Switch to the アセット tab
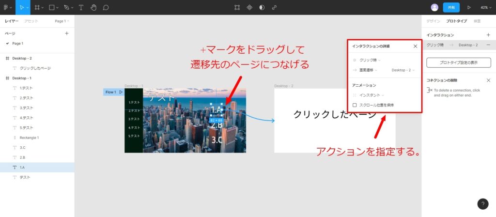The width and height of the screenshot is (496, 217). (31, 21)
